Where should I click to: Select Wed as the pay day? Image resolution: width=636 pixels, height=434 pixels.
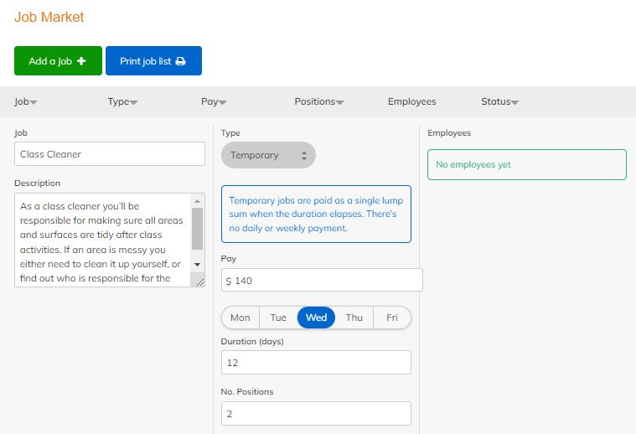tap(316, 318)
